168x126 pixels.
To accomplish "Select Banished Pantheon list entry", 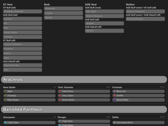I will pyautogui.click(x=145, y=19).
